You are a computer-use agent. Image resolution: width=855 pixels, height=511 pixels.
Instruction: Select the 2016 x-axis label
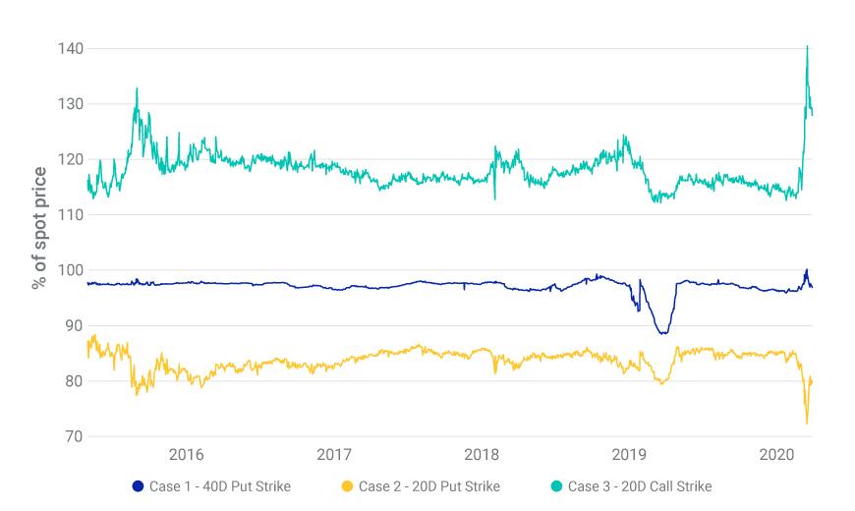[187, 454]
